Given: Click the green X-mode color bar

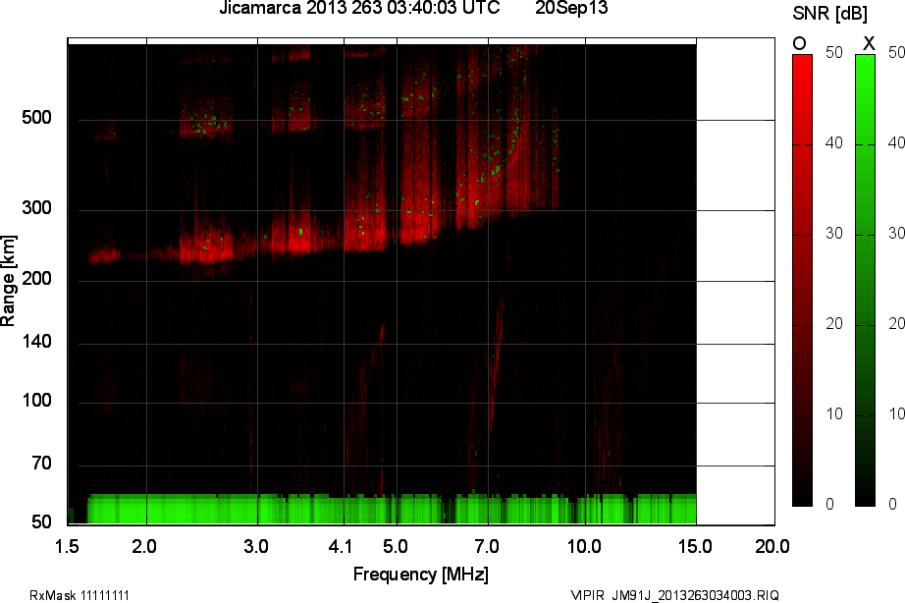Looking at the screenshot, I should 865,281.
